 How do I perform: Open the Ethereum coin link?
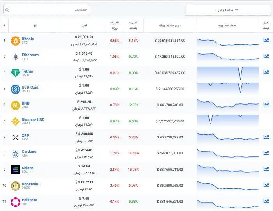(30, 55)
